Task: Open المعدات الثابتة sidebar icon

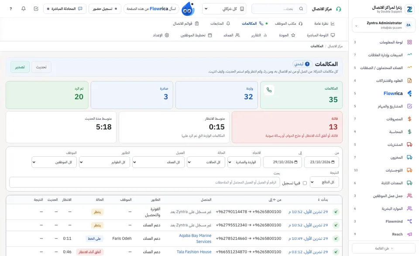Action: tap(409, 183)
